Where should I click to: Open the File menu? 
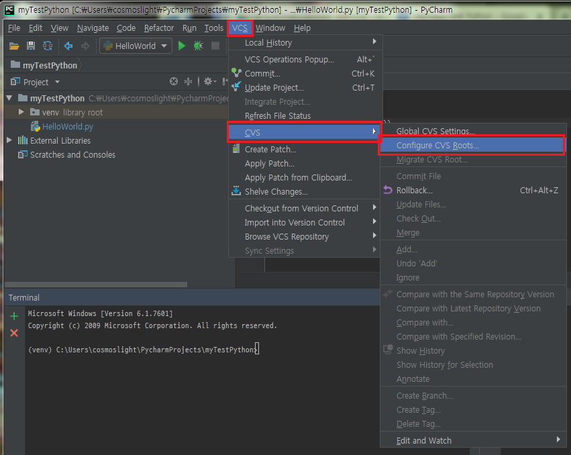point(14,28)
